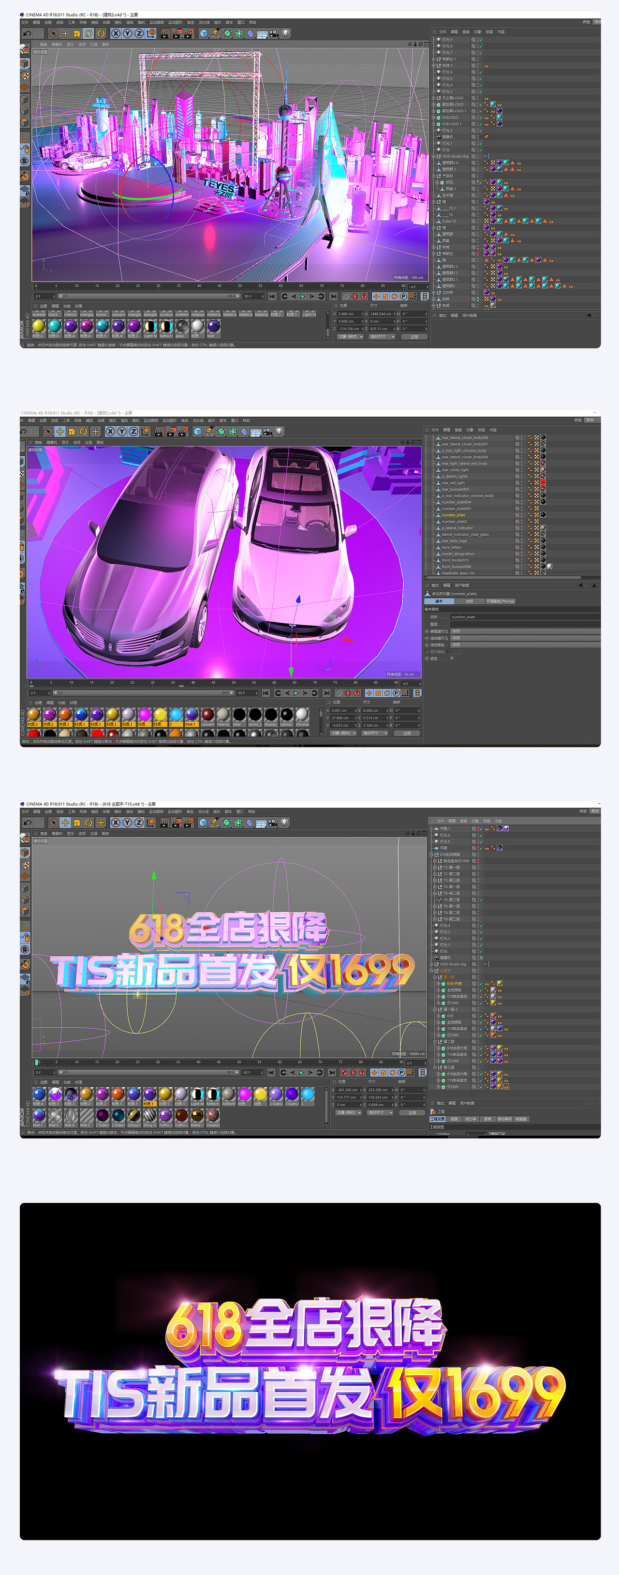
Task: Expand the 618全店狠降 group in the bottom window
Action: coord(432,855)
